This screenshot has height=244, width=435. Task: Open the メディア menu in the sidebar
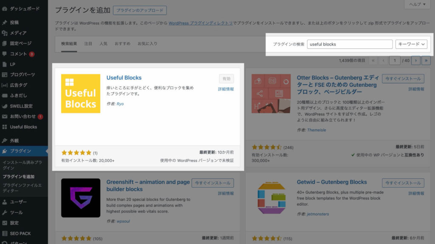pos(18,33)
